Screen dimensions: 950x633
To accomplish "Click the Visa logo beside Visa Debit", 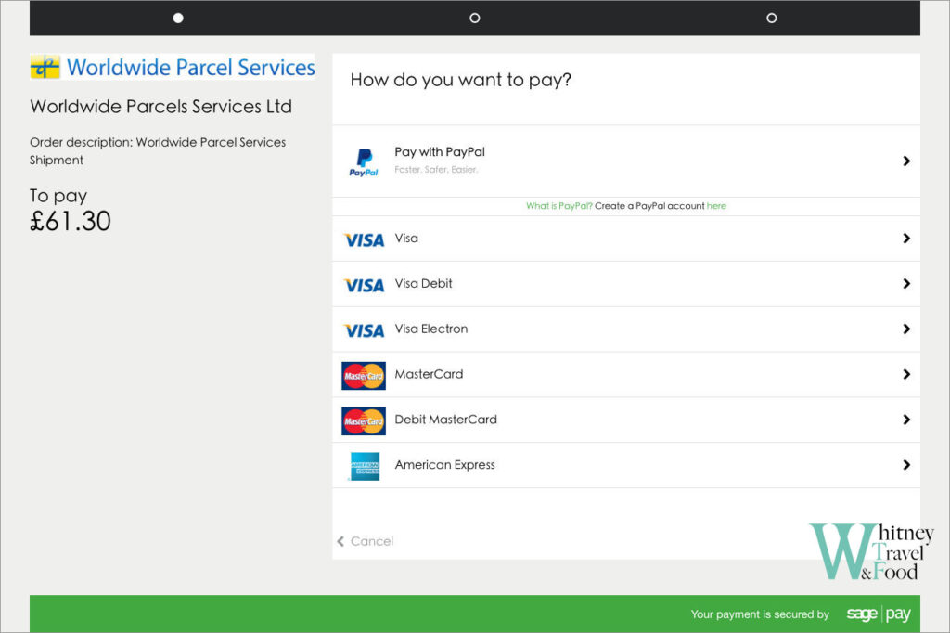I will (364, 285).
